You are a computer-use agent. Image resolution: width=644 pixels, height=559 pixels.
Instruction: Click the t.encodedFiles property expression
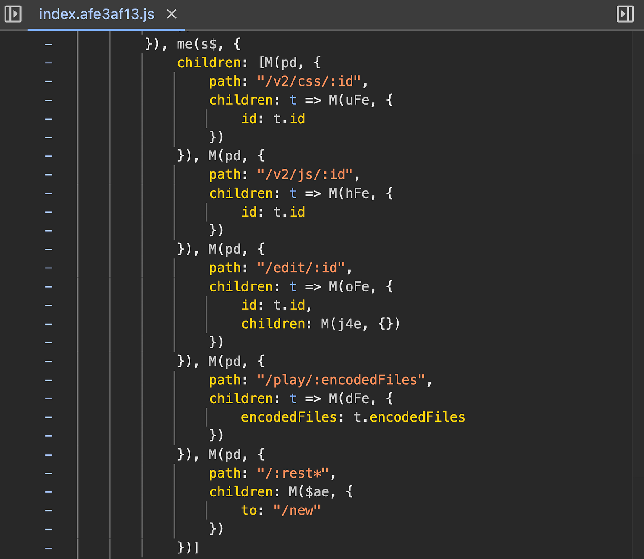pos(409,417)
